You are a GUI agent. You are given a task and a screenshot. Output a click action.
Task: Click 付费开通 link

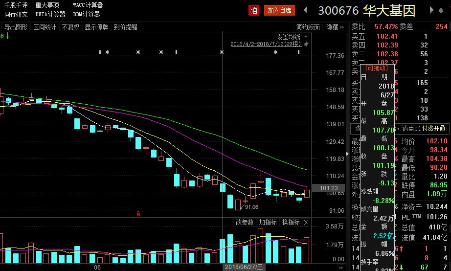[434, 128]
